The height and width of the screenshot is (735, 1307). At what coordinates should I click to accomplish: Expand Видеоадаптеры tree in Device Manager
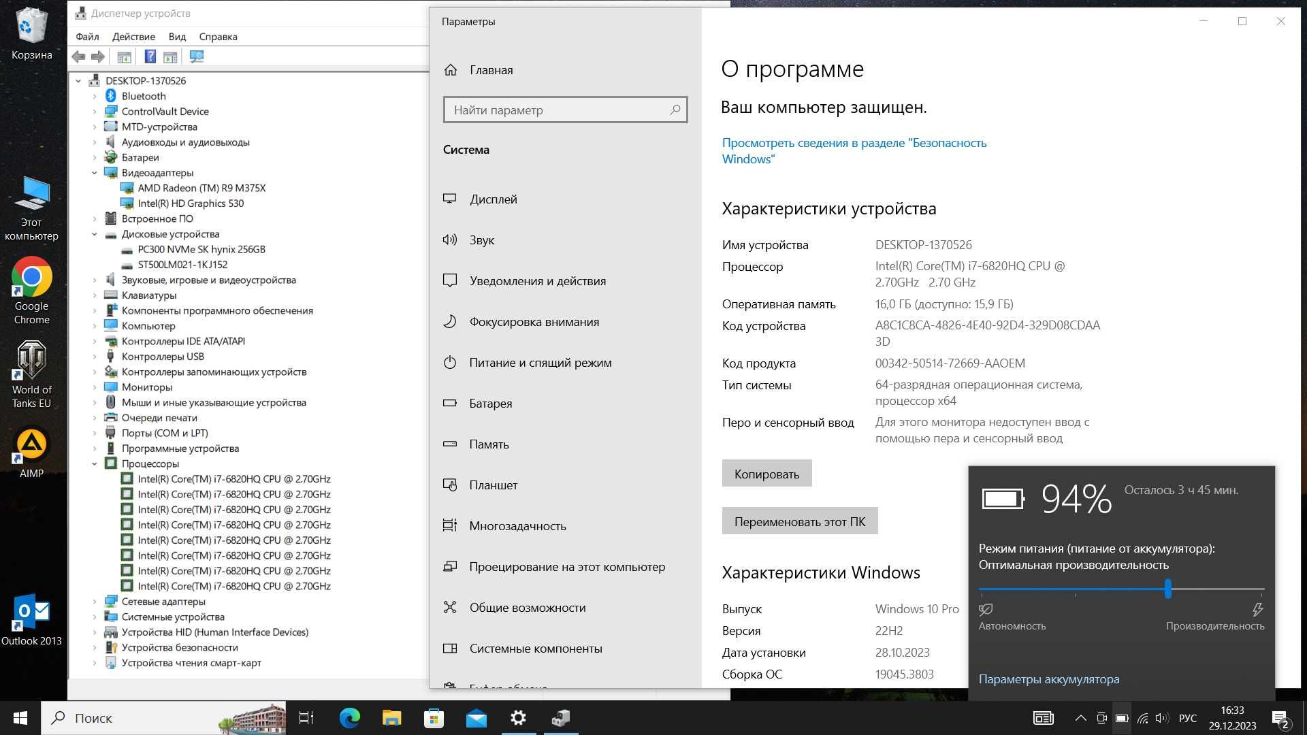pyautogui.click(x=97, y=172)
